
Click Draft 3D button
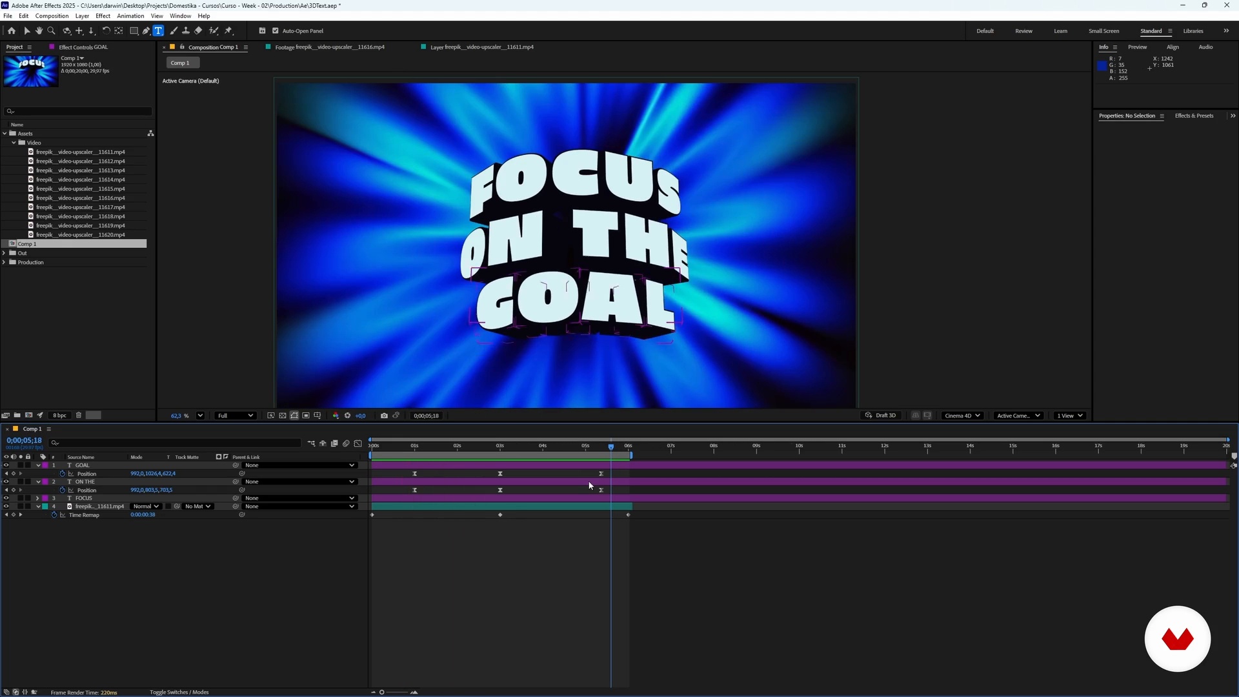point(881,416)
